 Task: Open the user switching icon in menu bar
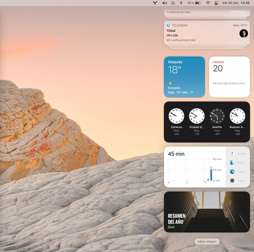click(x=216, y=3)
